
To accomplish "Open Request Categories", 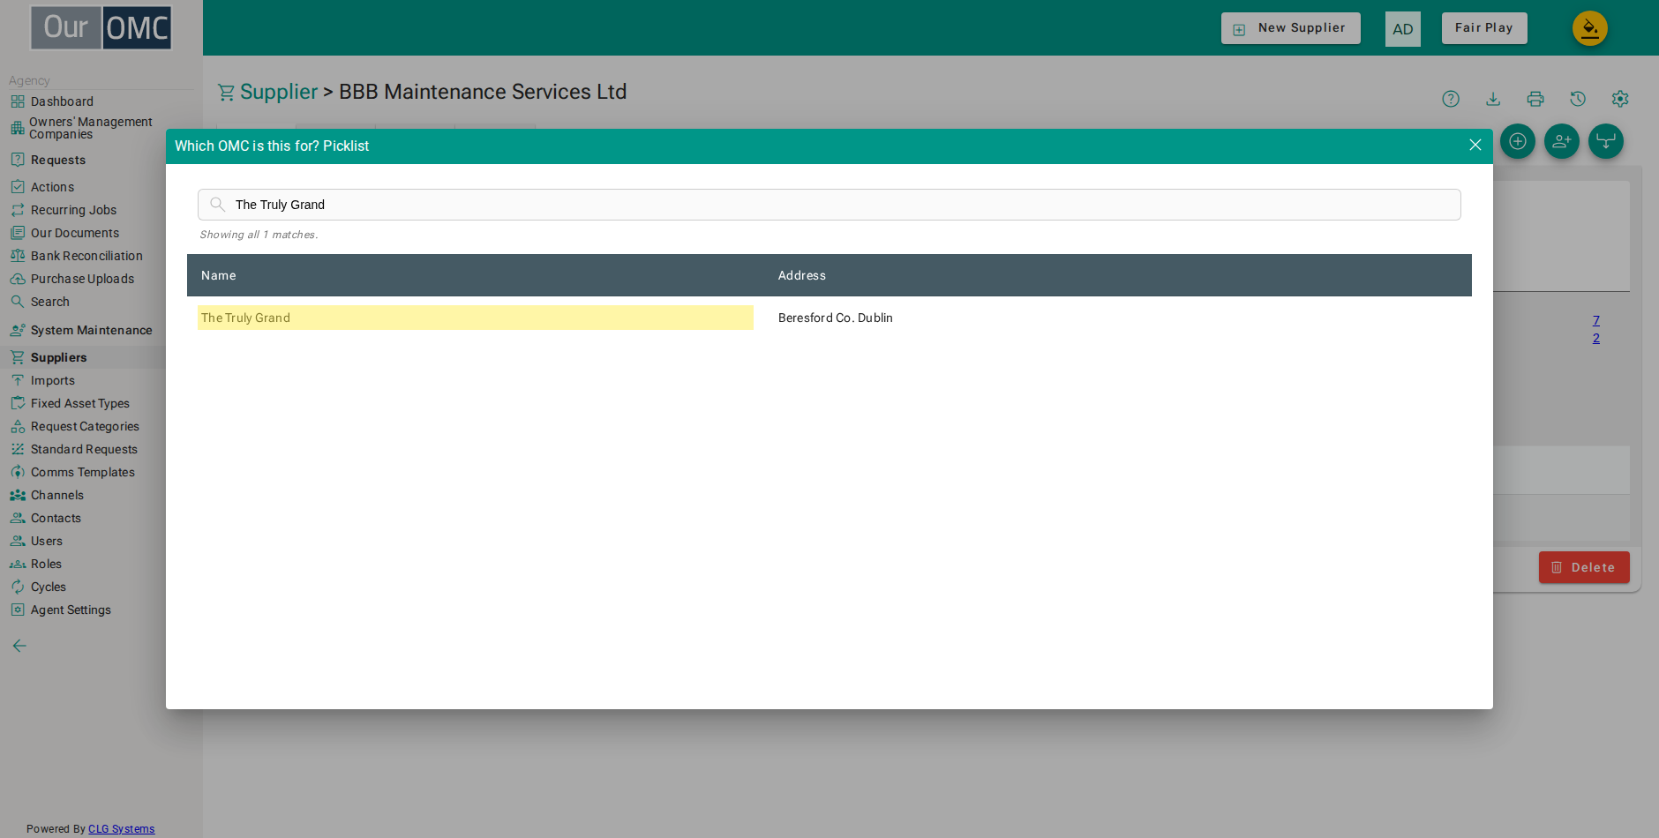I will [85, 426].
